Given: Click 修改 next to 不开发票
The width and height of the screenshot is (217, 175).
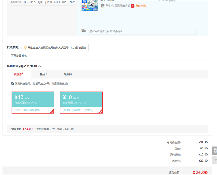Looking at the screenshot, I should [x=25, y=56].
